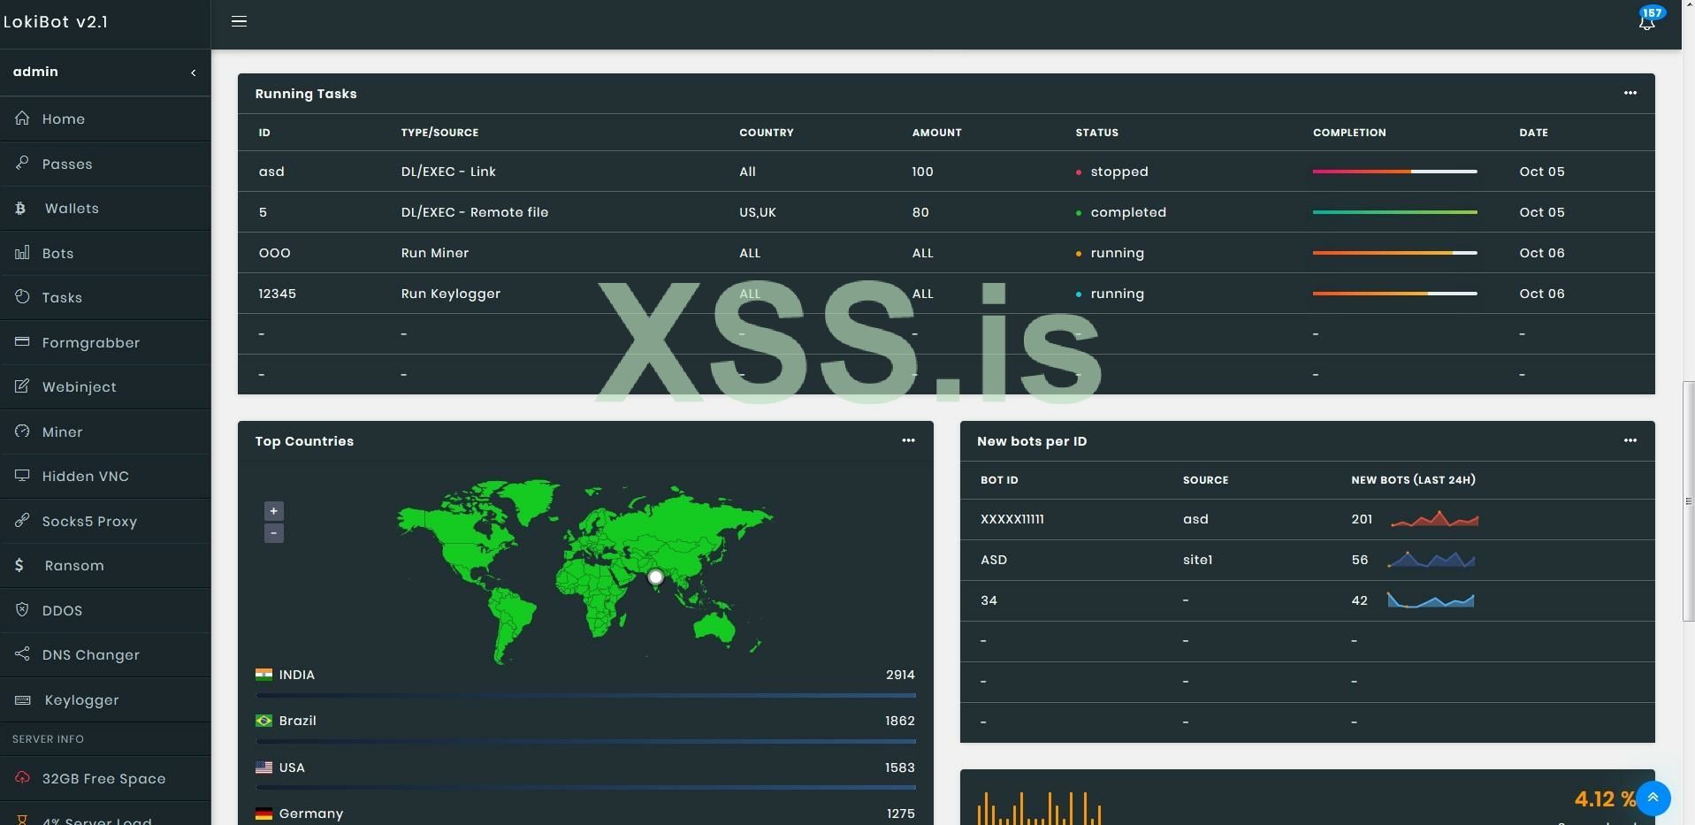Viewport: 1695px width, 825px height.
Task: Click the Germany flag icon
Action: point(263,814)
